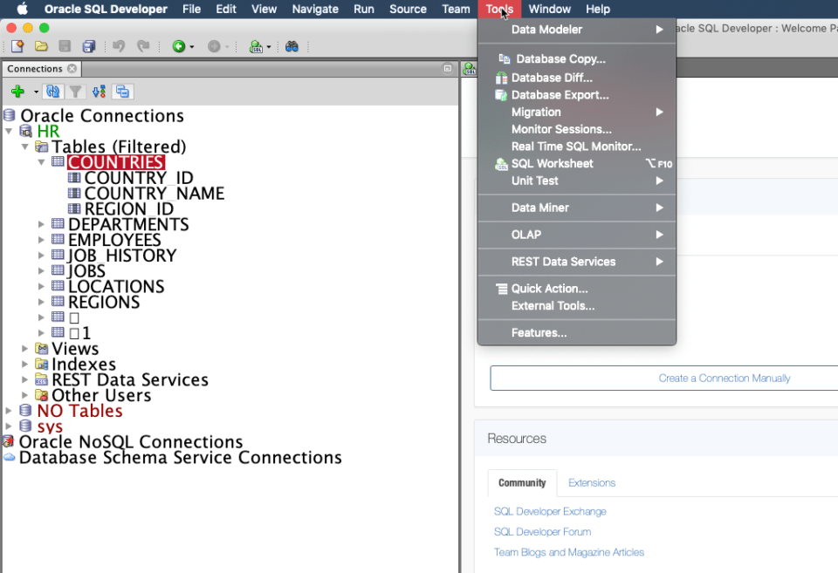The image size is (838, 573).
Task: Click the green plus to add a connection
Action: [x=17, y=91]
